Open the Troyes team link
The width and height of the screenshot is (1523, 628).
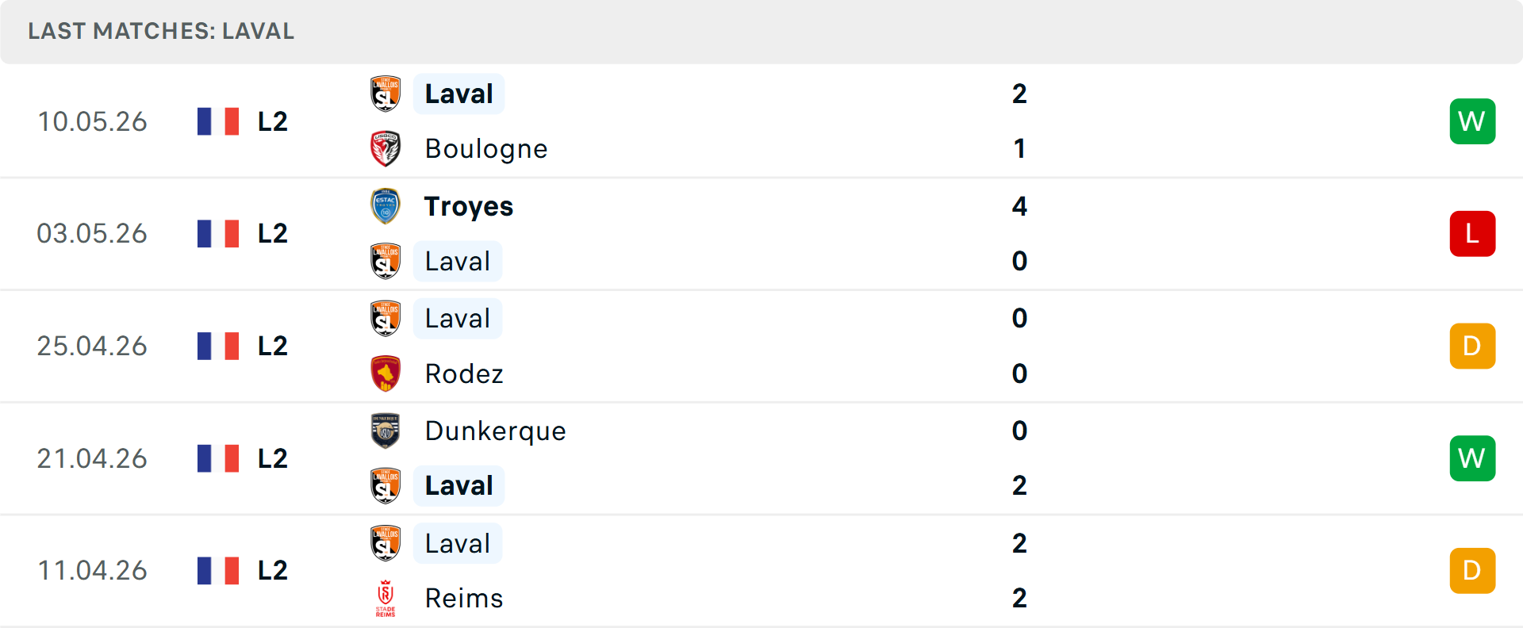click(x=469, y=206)
